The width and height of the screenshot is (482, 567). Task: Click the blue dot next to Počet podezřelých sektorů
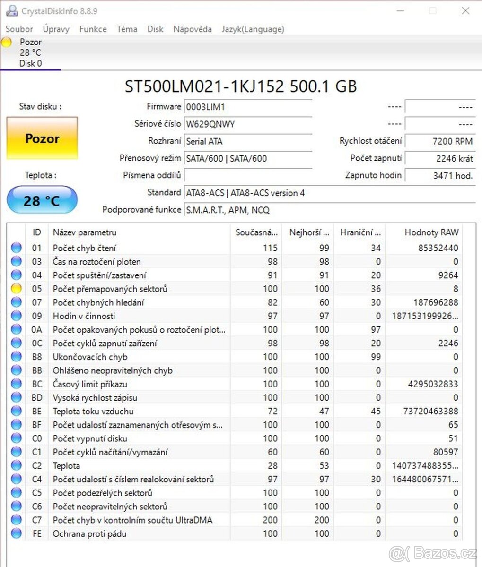tap(16, 493)
